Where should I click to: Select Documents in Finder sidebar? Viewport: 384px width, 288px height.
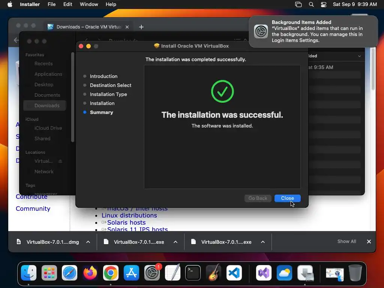[x=47, y=95]
